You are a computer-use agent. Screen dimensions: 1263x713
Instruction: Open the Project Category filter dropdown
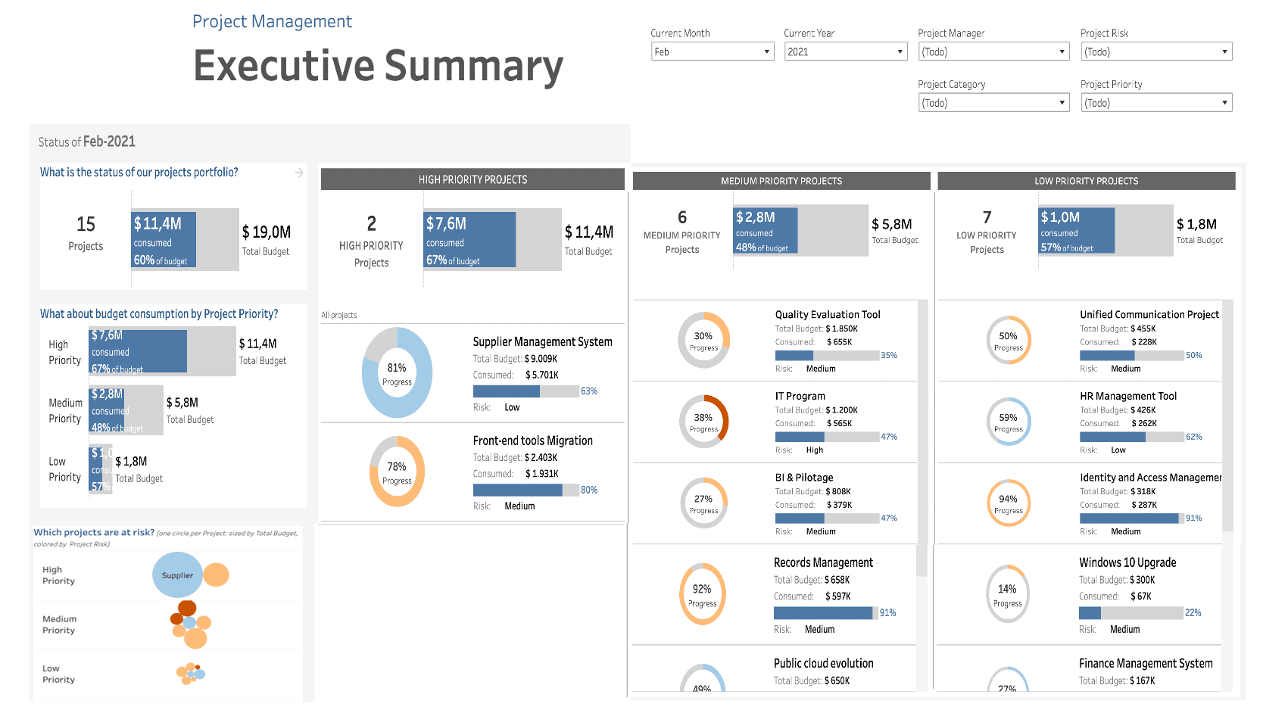[x=993, y=102]
